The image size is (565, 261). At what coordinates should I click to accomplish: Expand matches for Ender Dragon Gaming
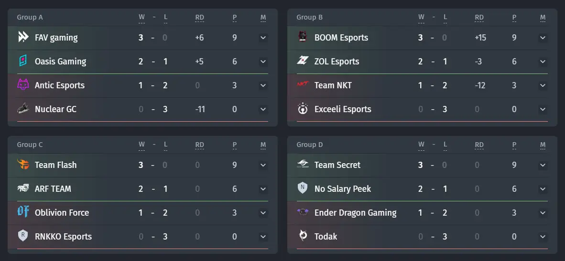pyautogui.click(x=543, y=212)
